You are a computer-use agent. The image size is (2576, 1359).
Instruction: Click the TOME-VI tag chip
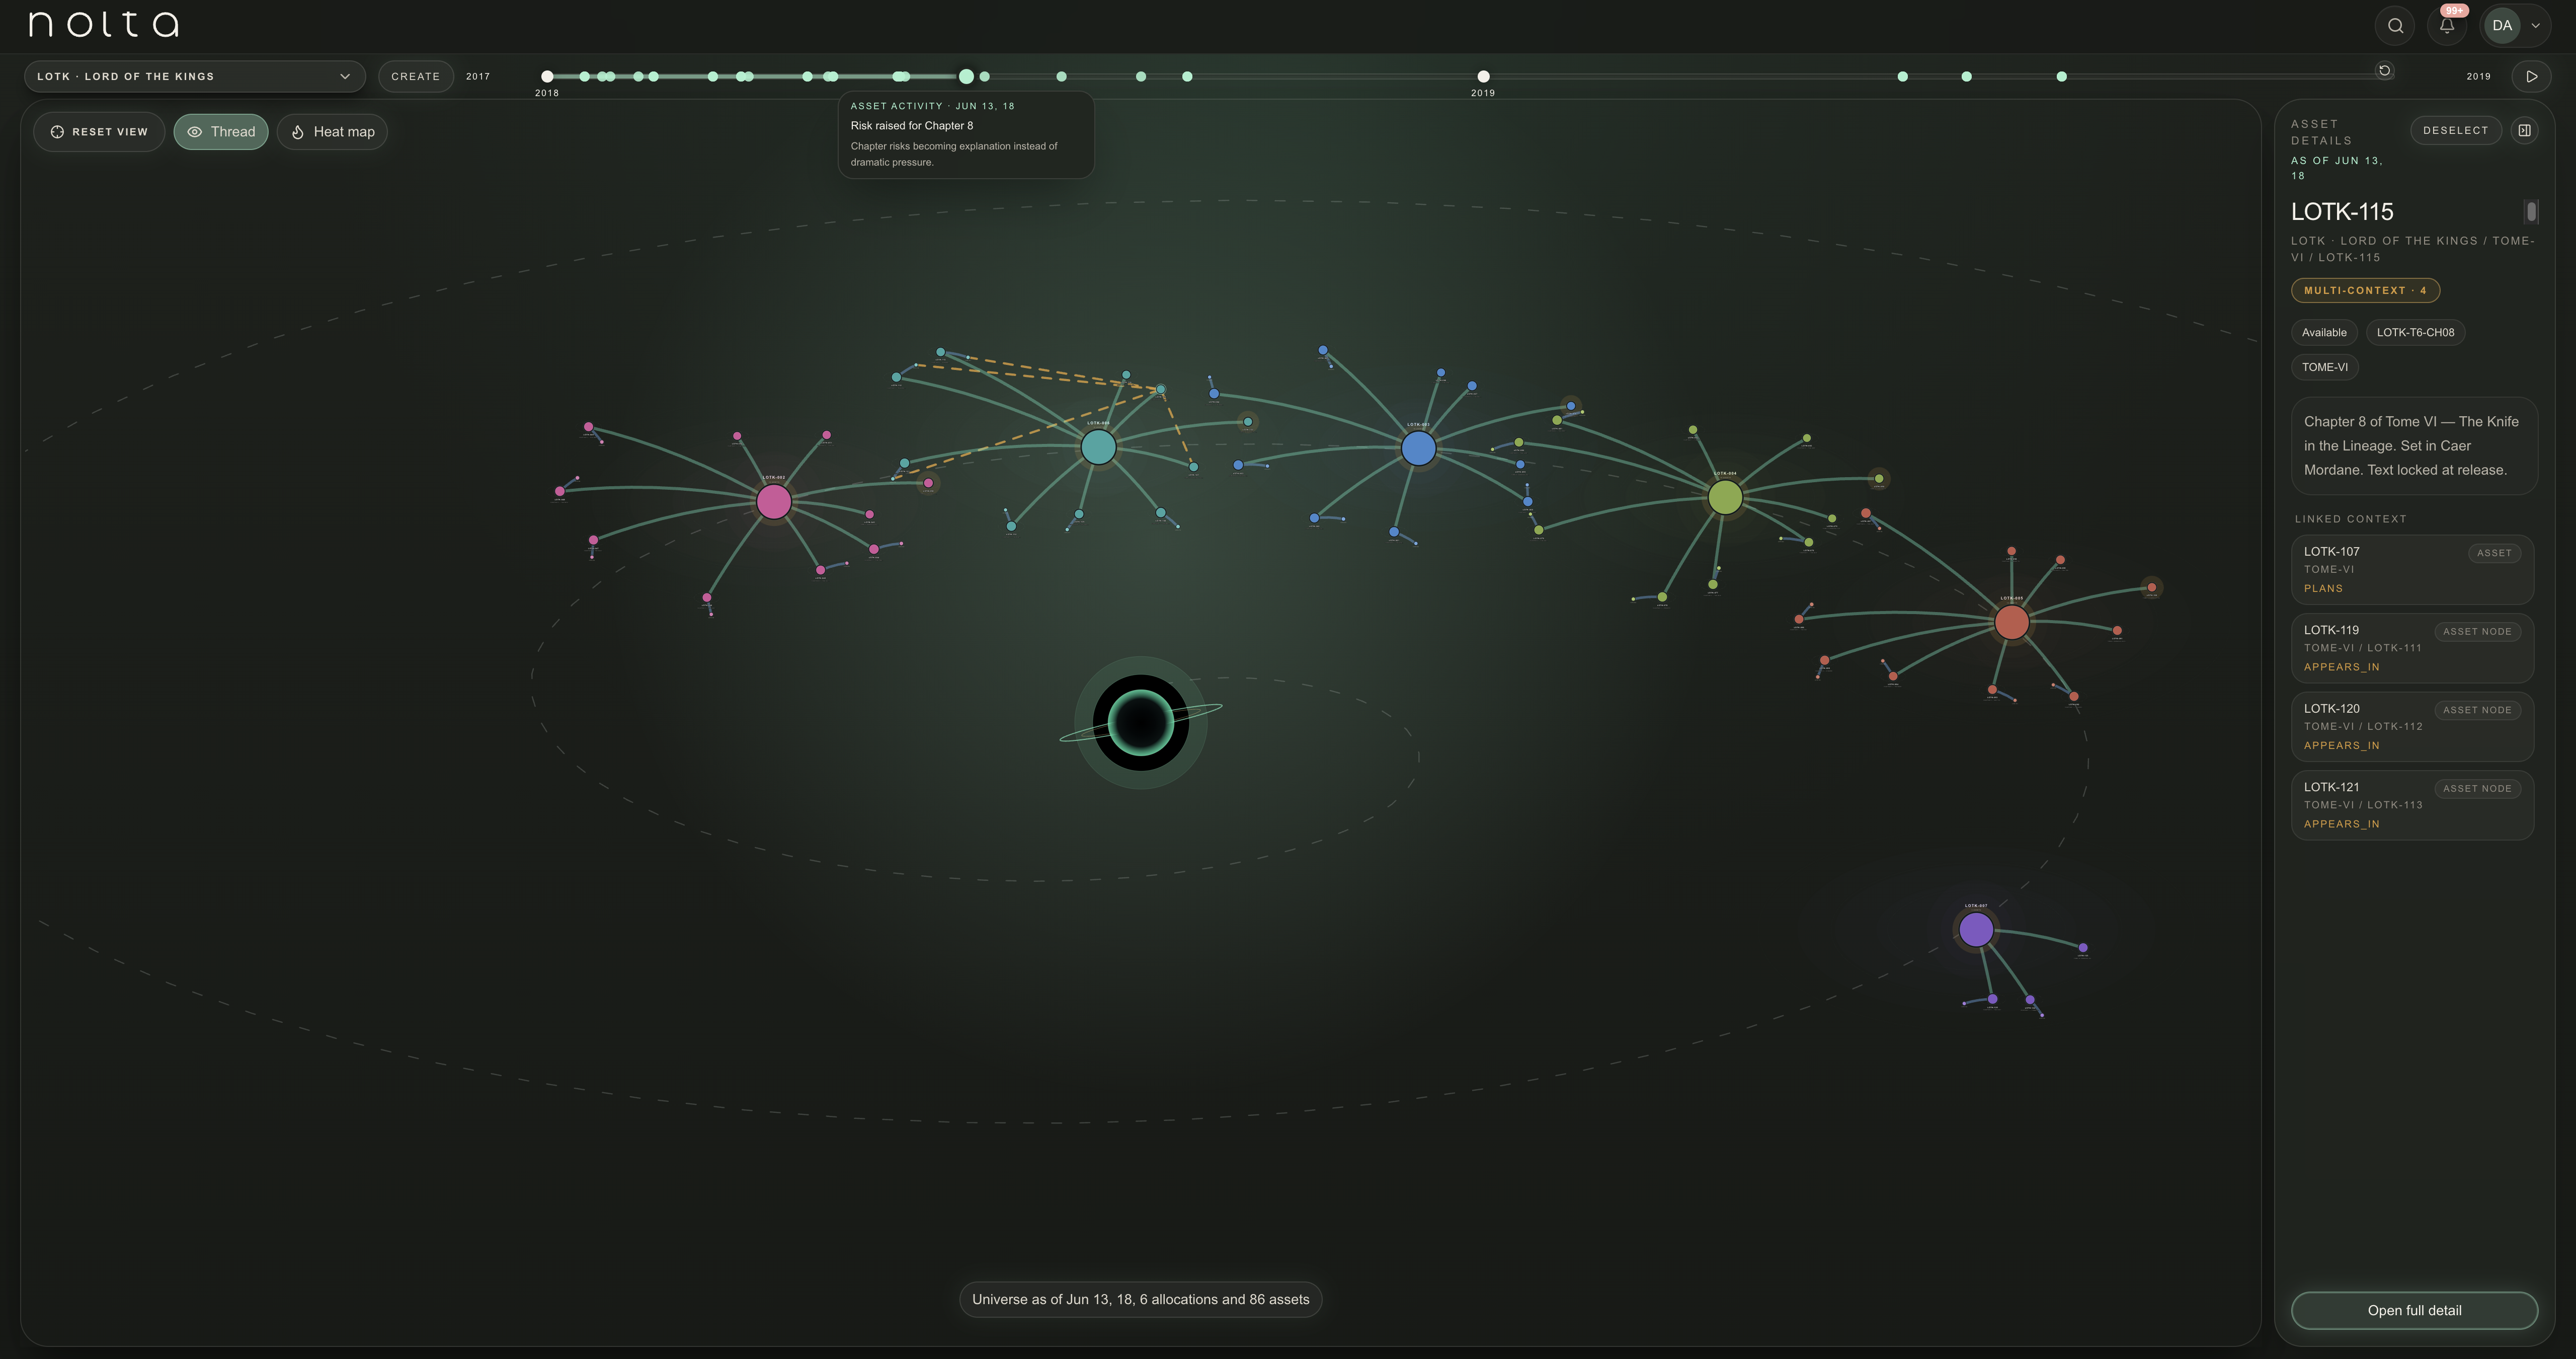[2324, 367]
